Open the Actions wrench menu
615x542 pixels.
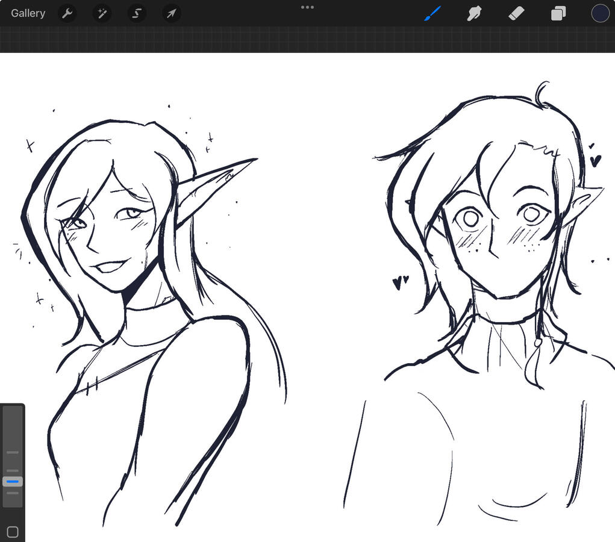pos(67,13)
